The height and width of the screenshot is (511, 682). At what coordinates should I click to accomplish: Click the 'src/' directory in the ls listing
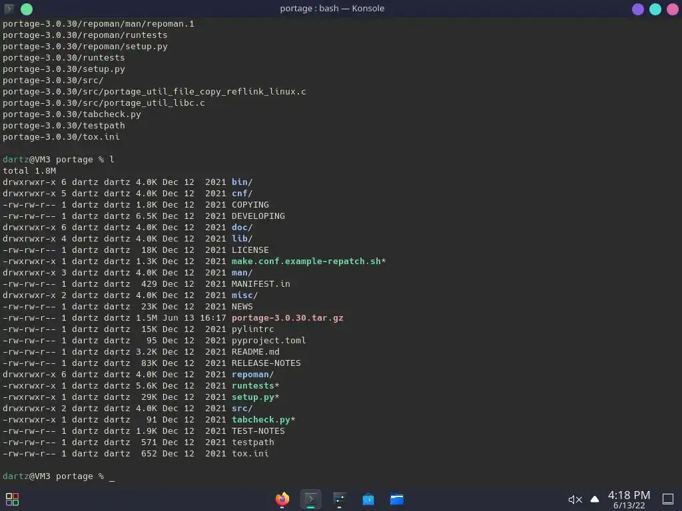click(242, 408)
